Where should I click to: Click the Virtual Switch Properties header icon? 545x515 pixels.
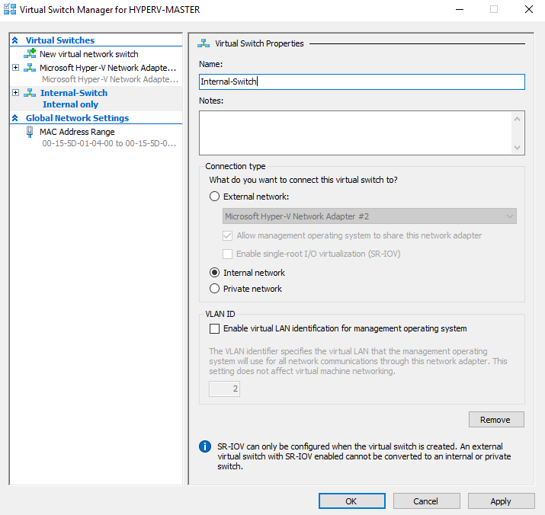(x=204, y=43)
